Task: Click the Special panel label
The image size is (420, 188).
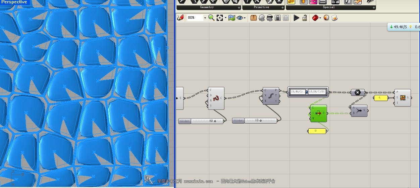Action: coord(328,7)
